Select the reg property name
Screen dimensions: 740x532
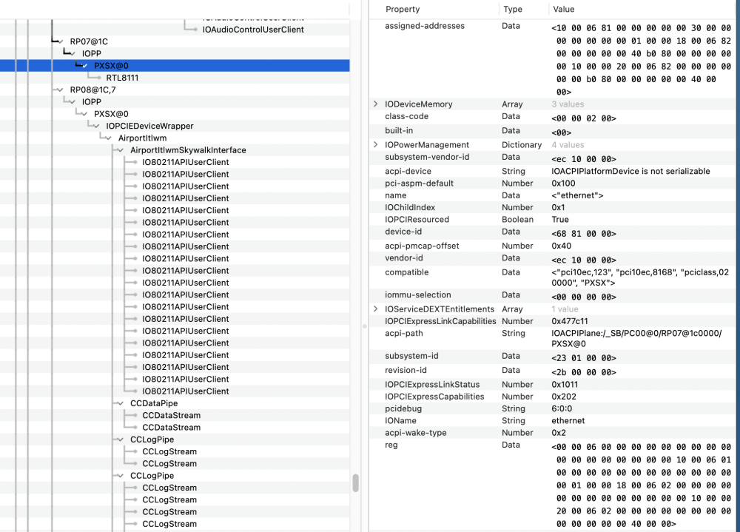coord(391,445)
